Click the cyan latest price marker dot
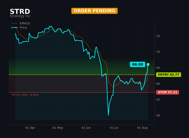The width and height of the screenshot is (189, 138). [x=148, y=64]
